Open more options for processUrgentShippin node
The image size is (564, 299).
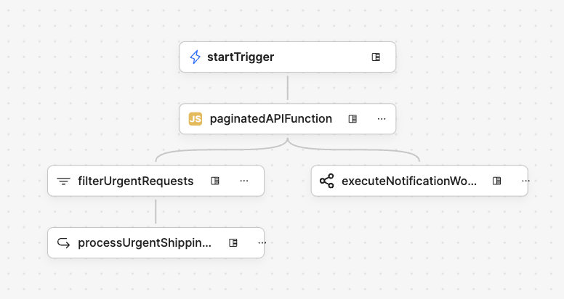click(x=262, y=242)
